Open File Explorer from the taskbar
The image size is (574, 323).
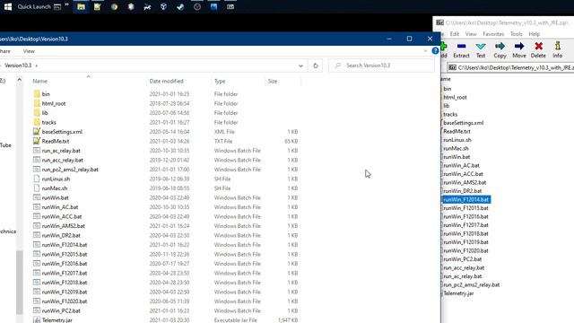point(81,6)
